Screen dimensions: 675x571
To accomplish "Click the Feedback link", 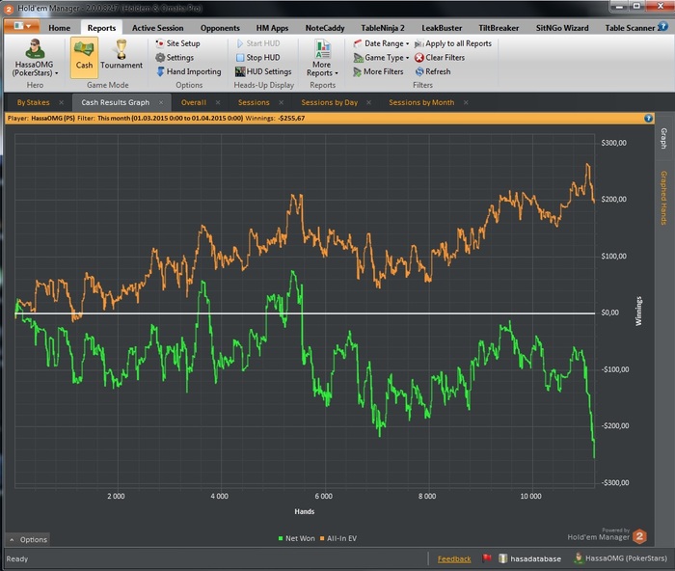I will coord(454,558).
